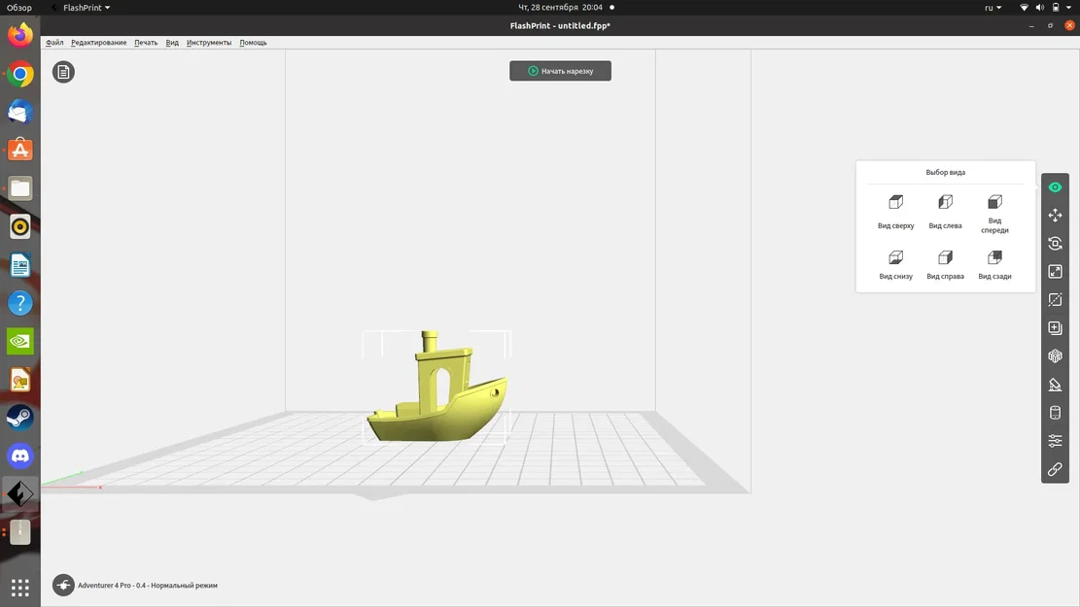Open the load file icon below the menu bar
The height and width of the screenshot is (607, 1080).
pos(63,71)
